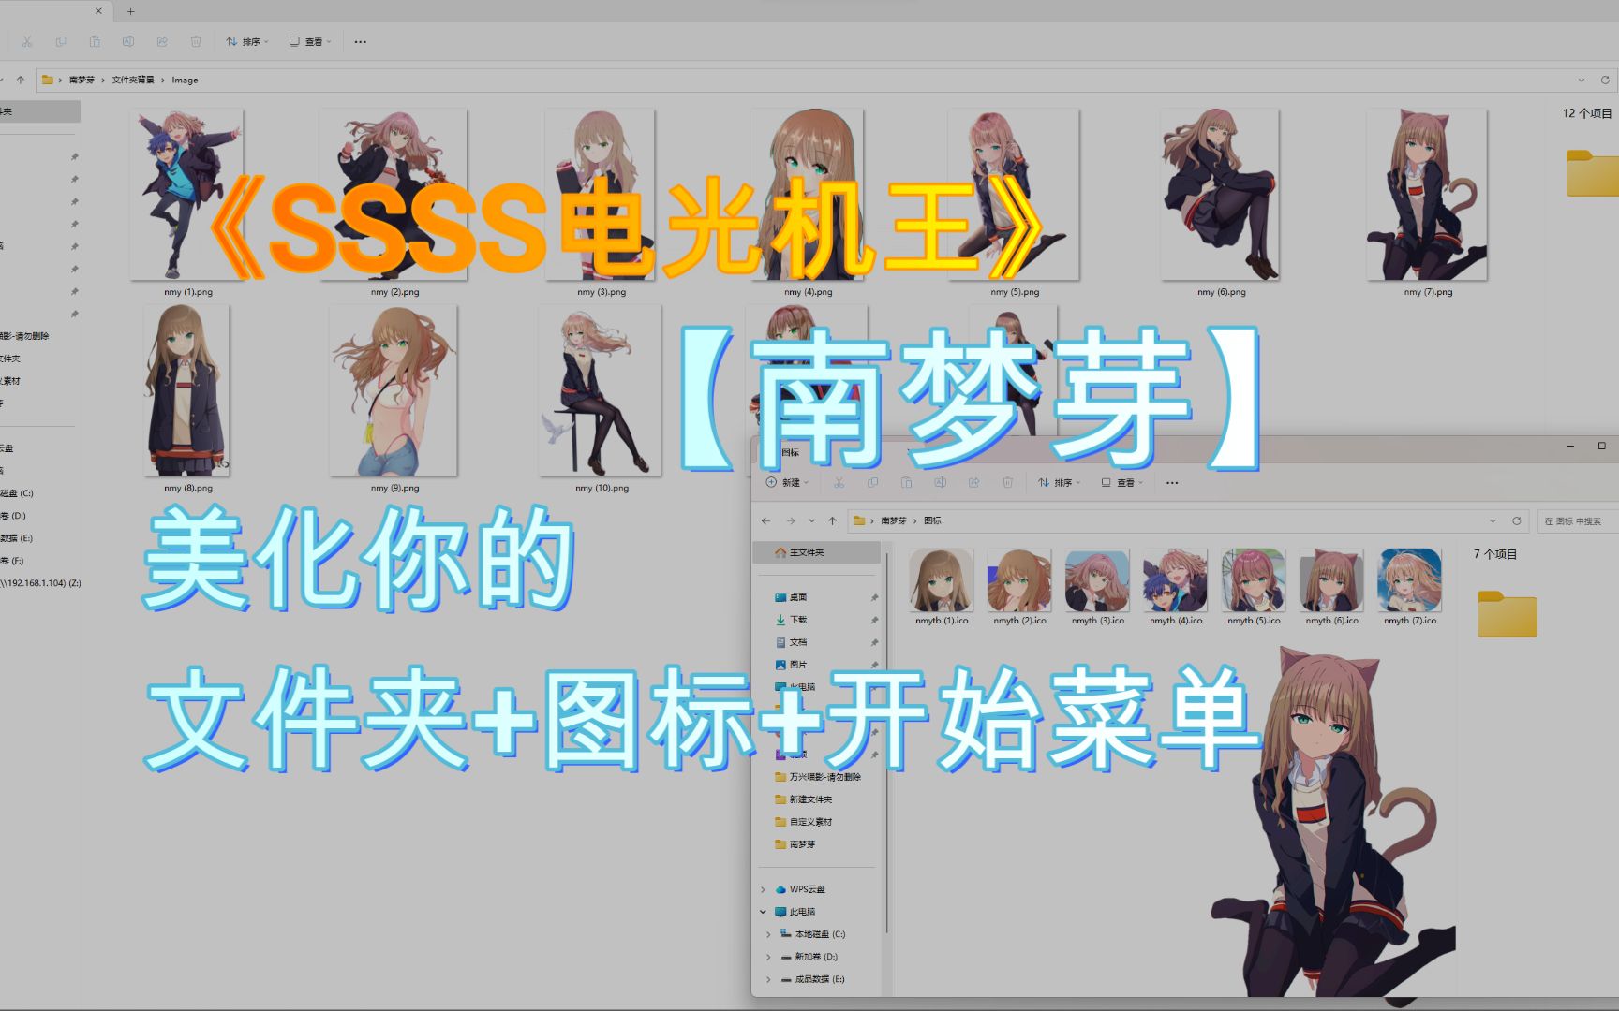Select thumbnail nmy (7).png
1619x1011 pixels.
(1427, 194)
